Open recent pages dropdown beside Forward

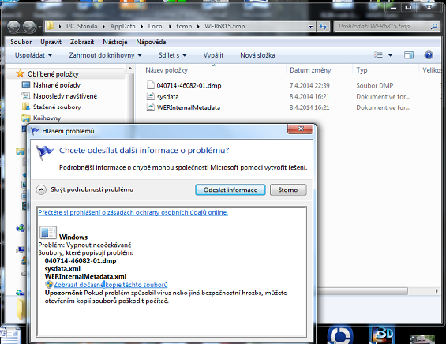click(39, 27)
